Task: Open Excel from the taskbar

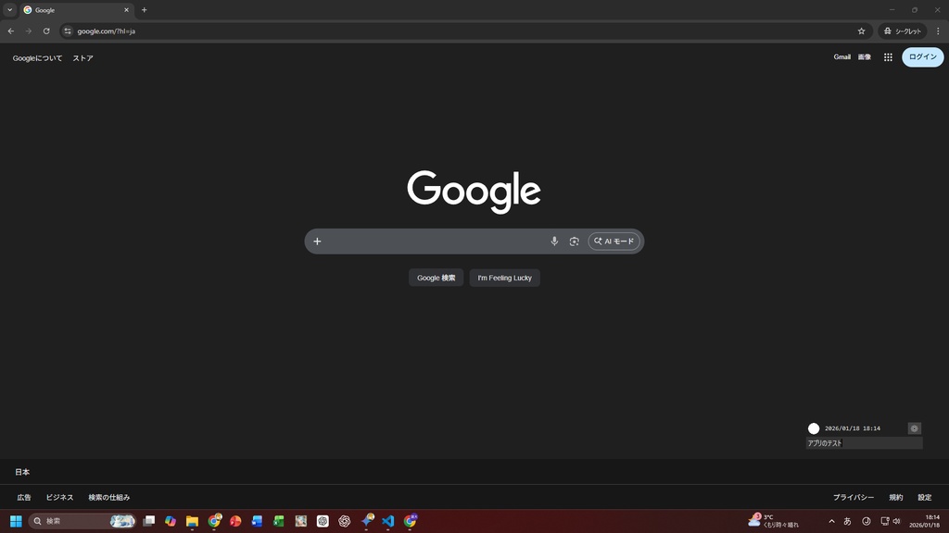Action: 279,521
